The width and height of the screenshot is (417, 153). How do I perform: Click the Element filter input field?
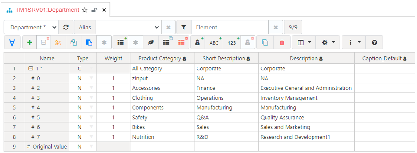(x=230, y=28)
